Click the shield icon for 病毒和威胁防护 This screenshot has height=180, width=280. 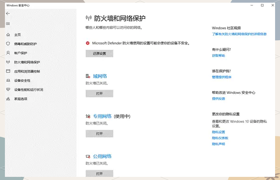[x=8, y=44]
